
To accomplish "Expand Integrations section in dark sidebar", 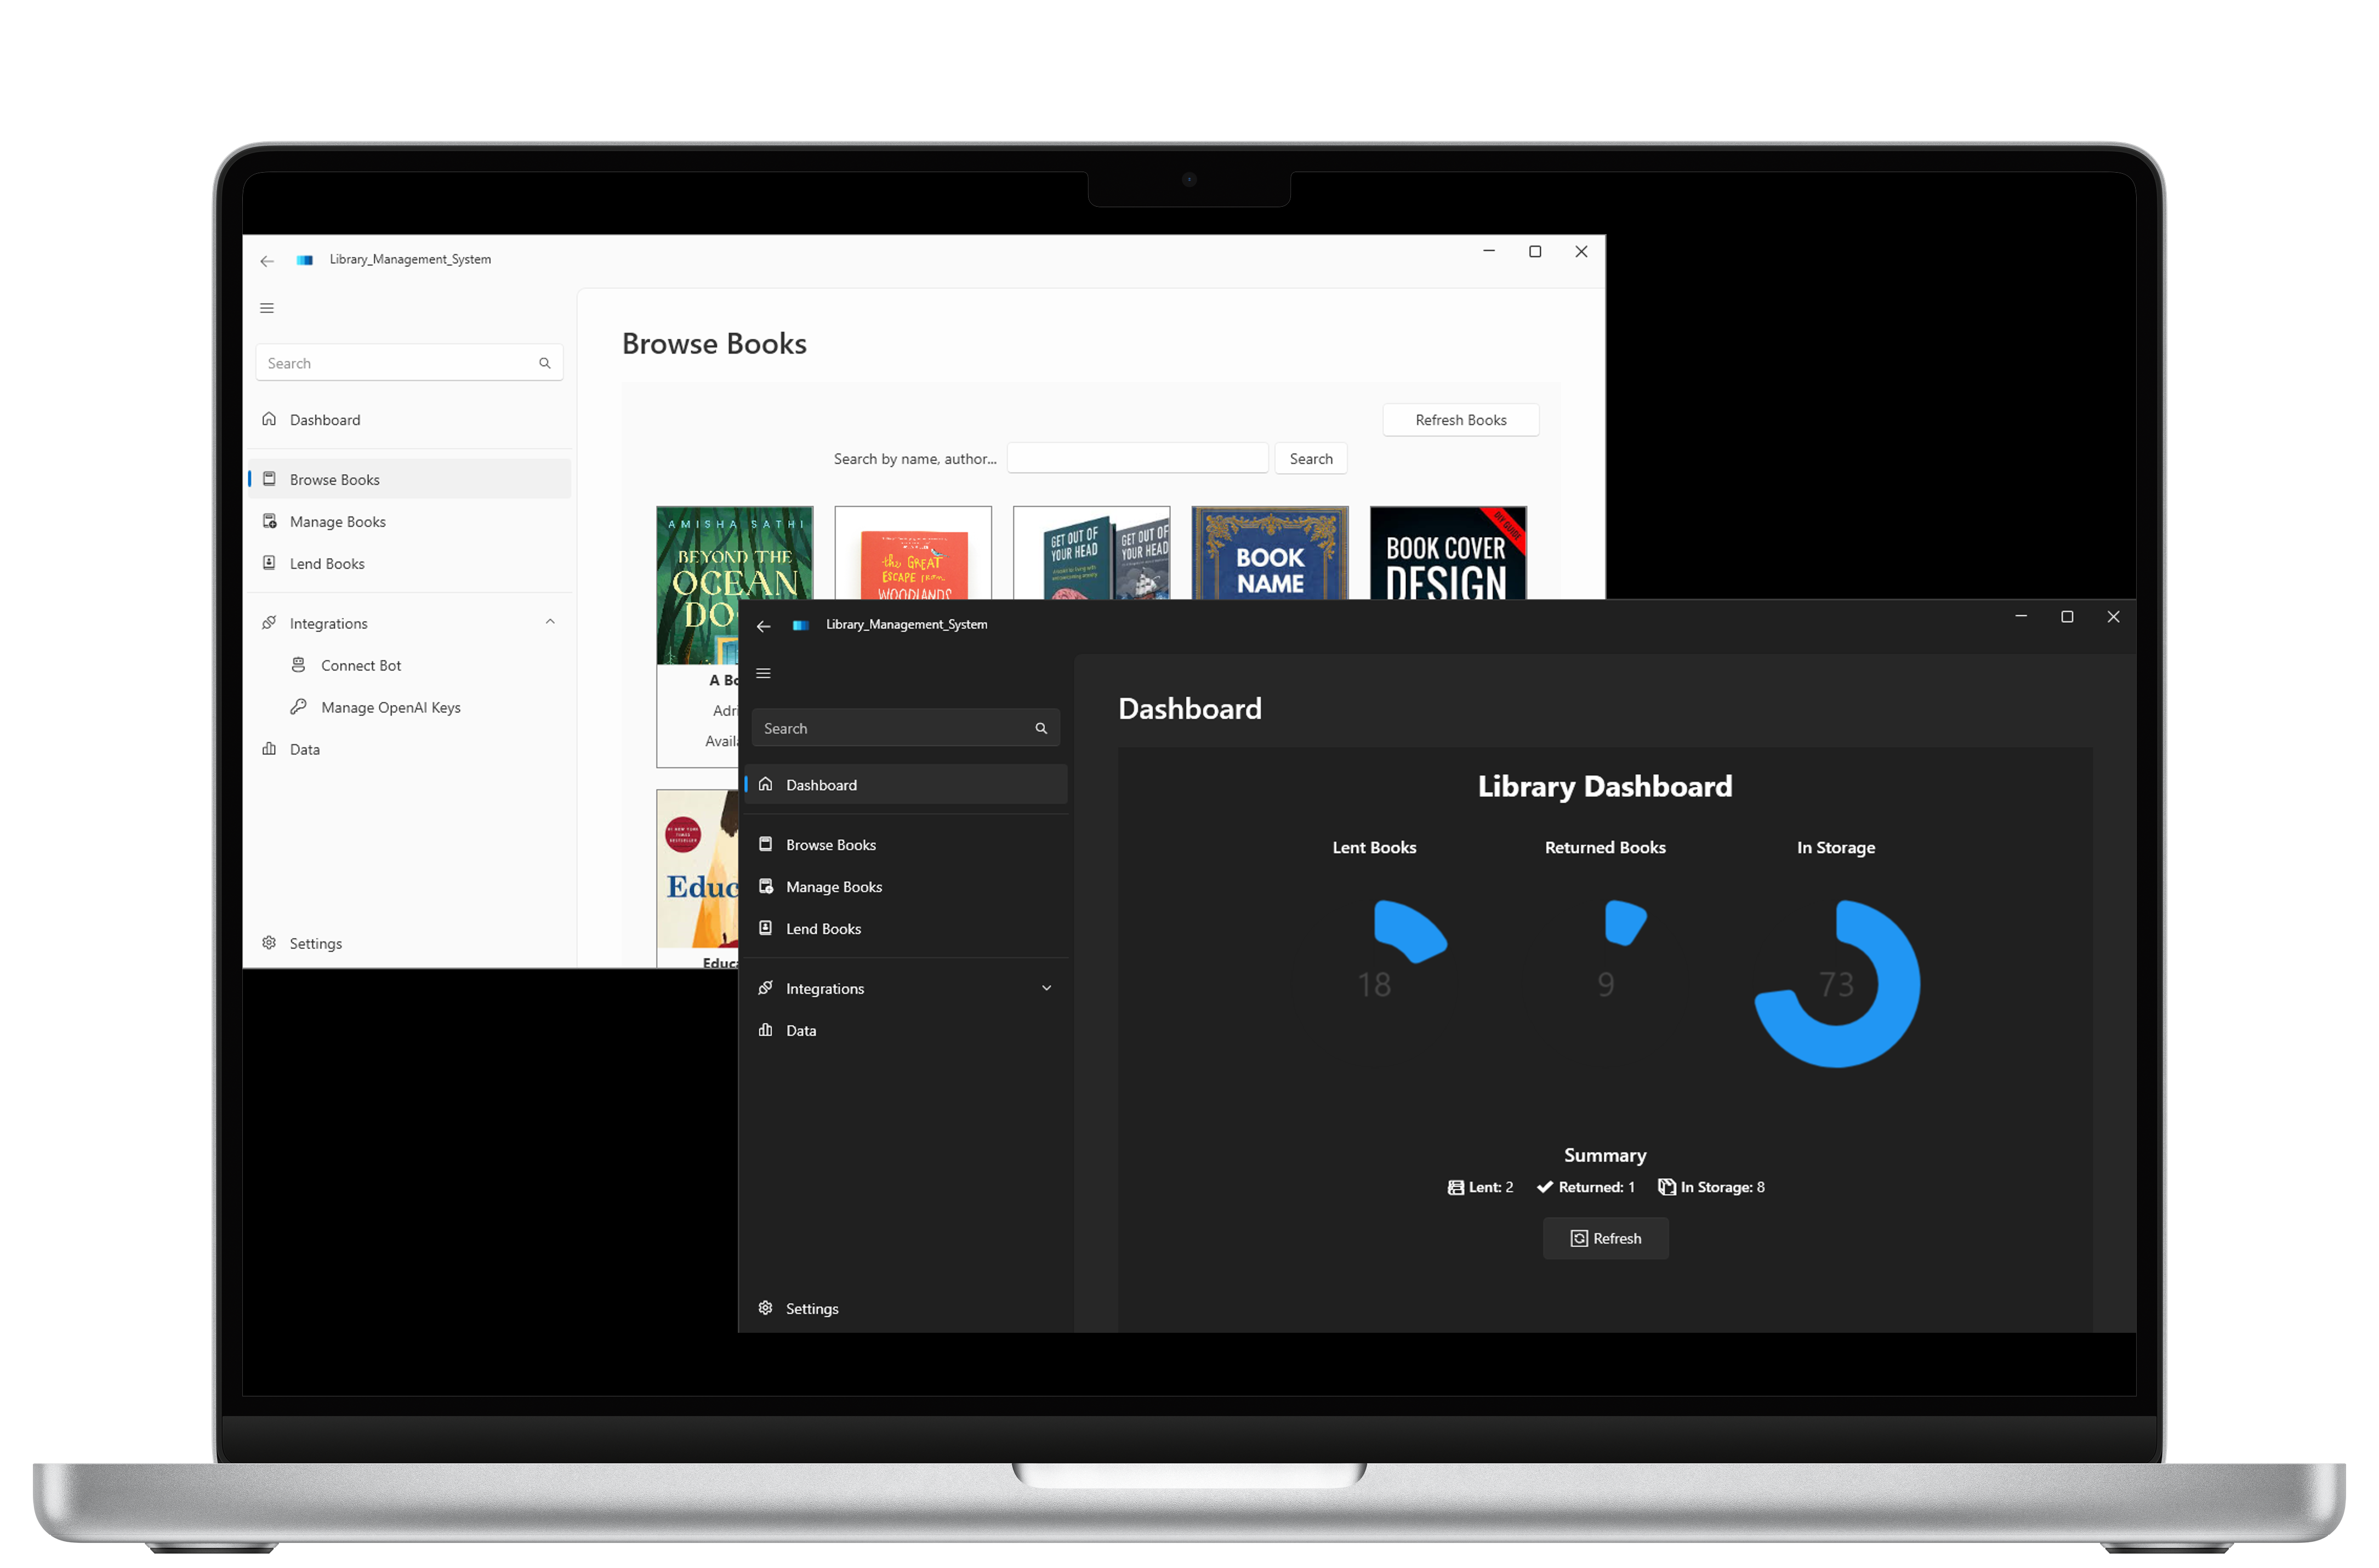I will (x=1046, y=988).
